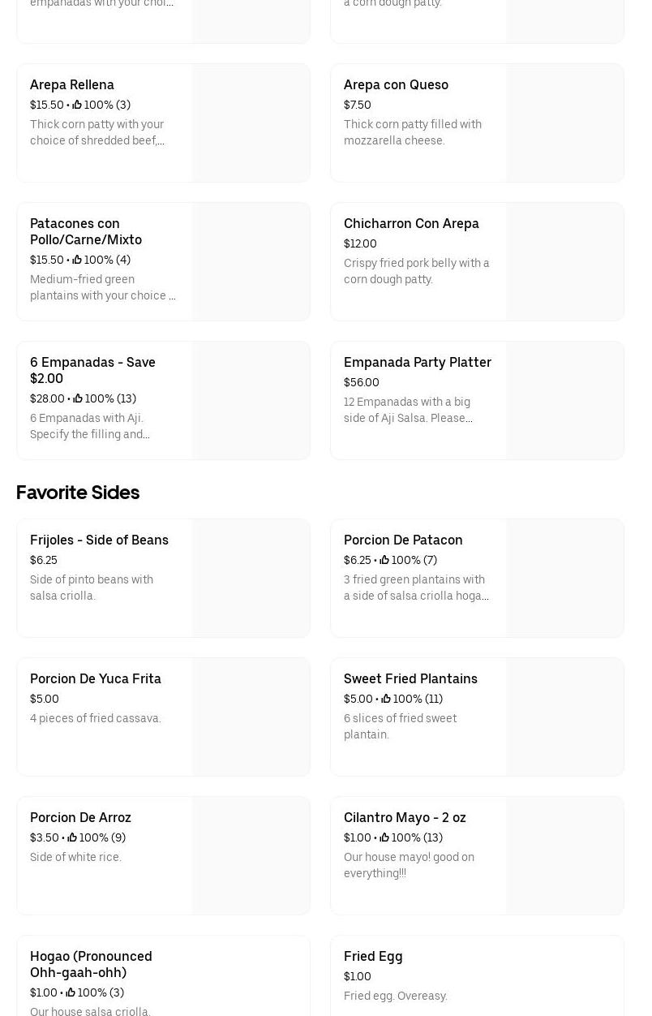Click thumbs-up icon on Porcion De Arroz
This screenshot has width=652, height=1016.
click(72, 837)
